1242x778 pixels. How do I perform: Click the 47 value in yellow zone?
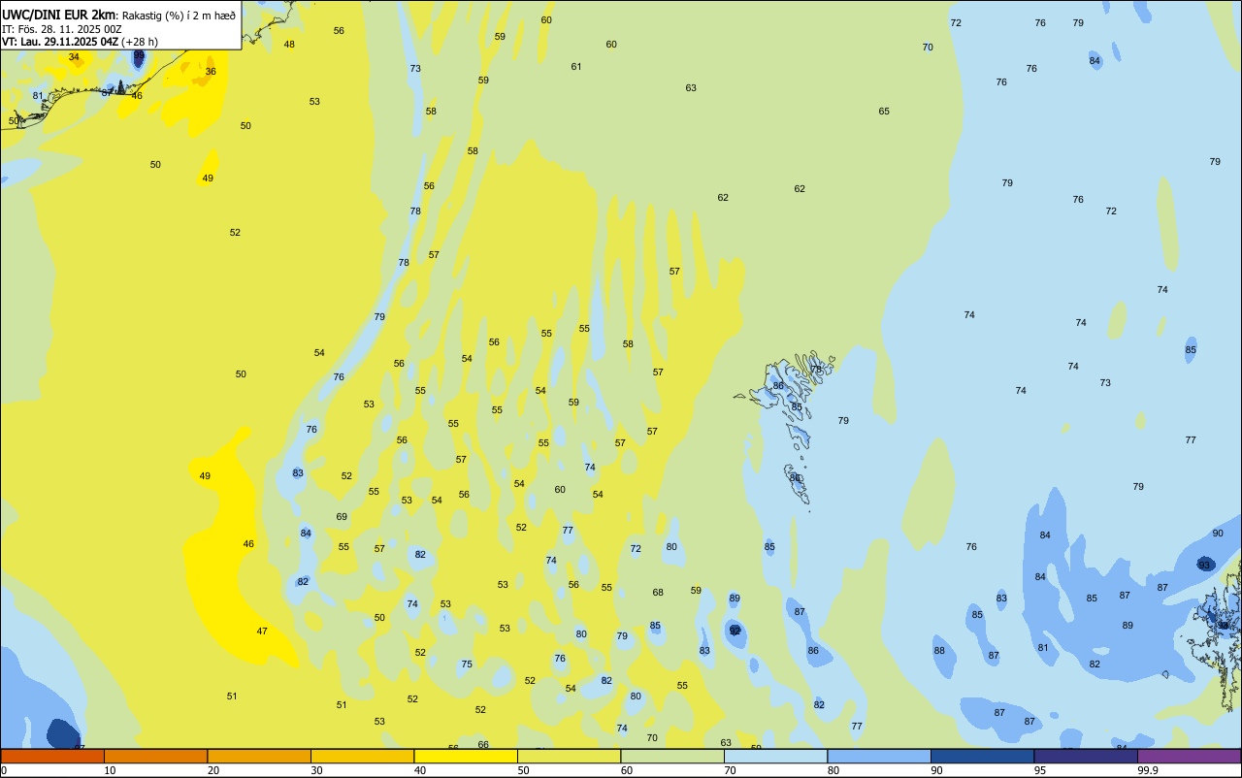(x=262, y=632)
